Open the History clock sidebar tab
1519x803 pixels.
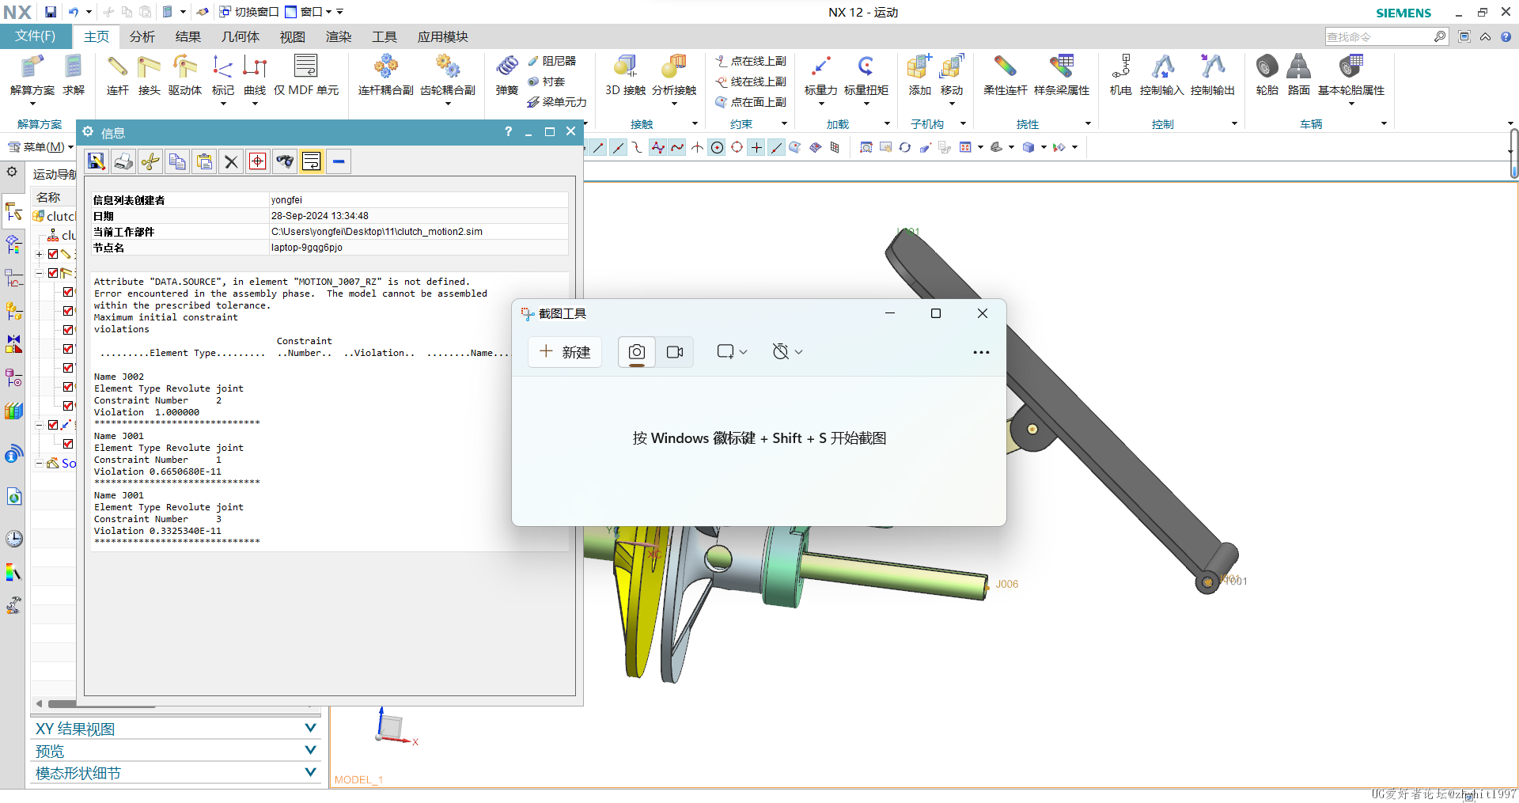point(13,539)
